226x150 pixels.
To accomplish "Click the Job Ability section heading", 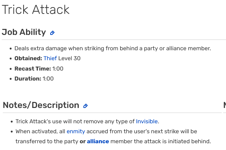I will click(24, 32).
